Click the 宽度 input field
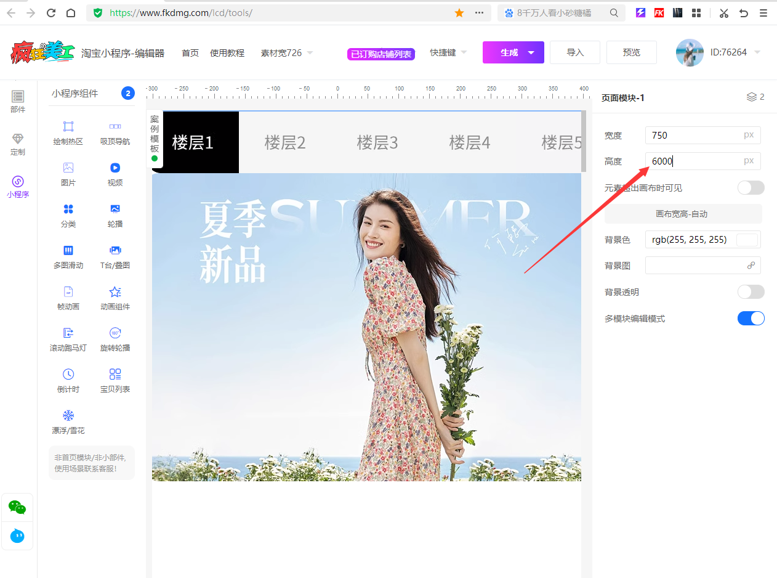 703,135
